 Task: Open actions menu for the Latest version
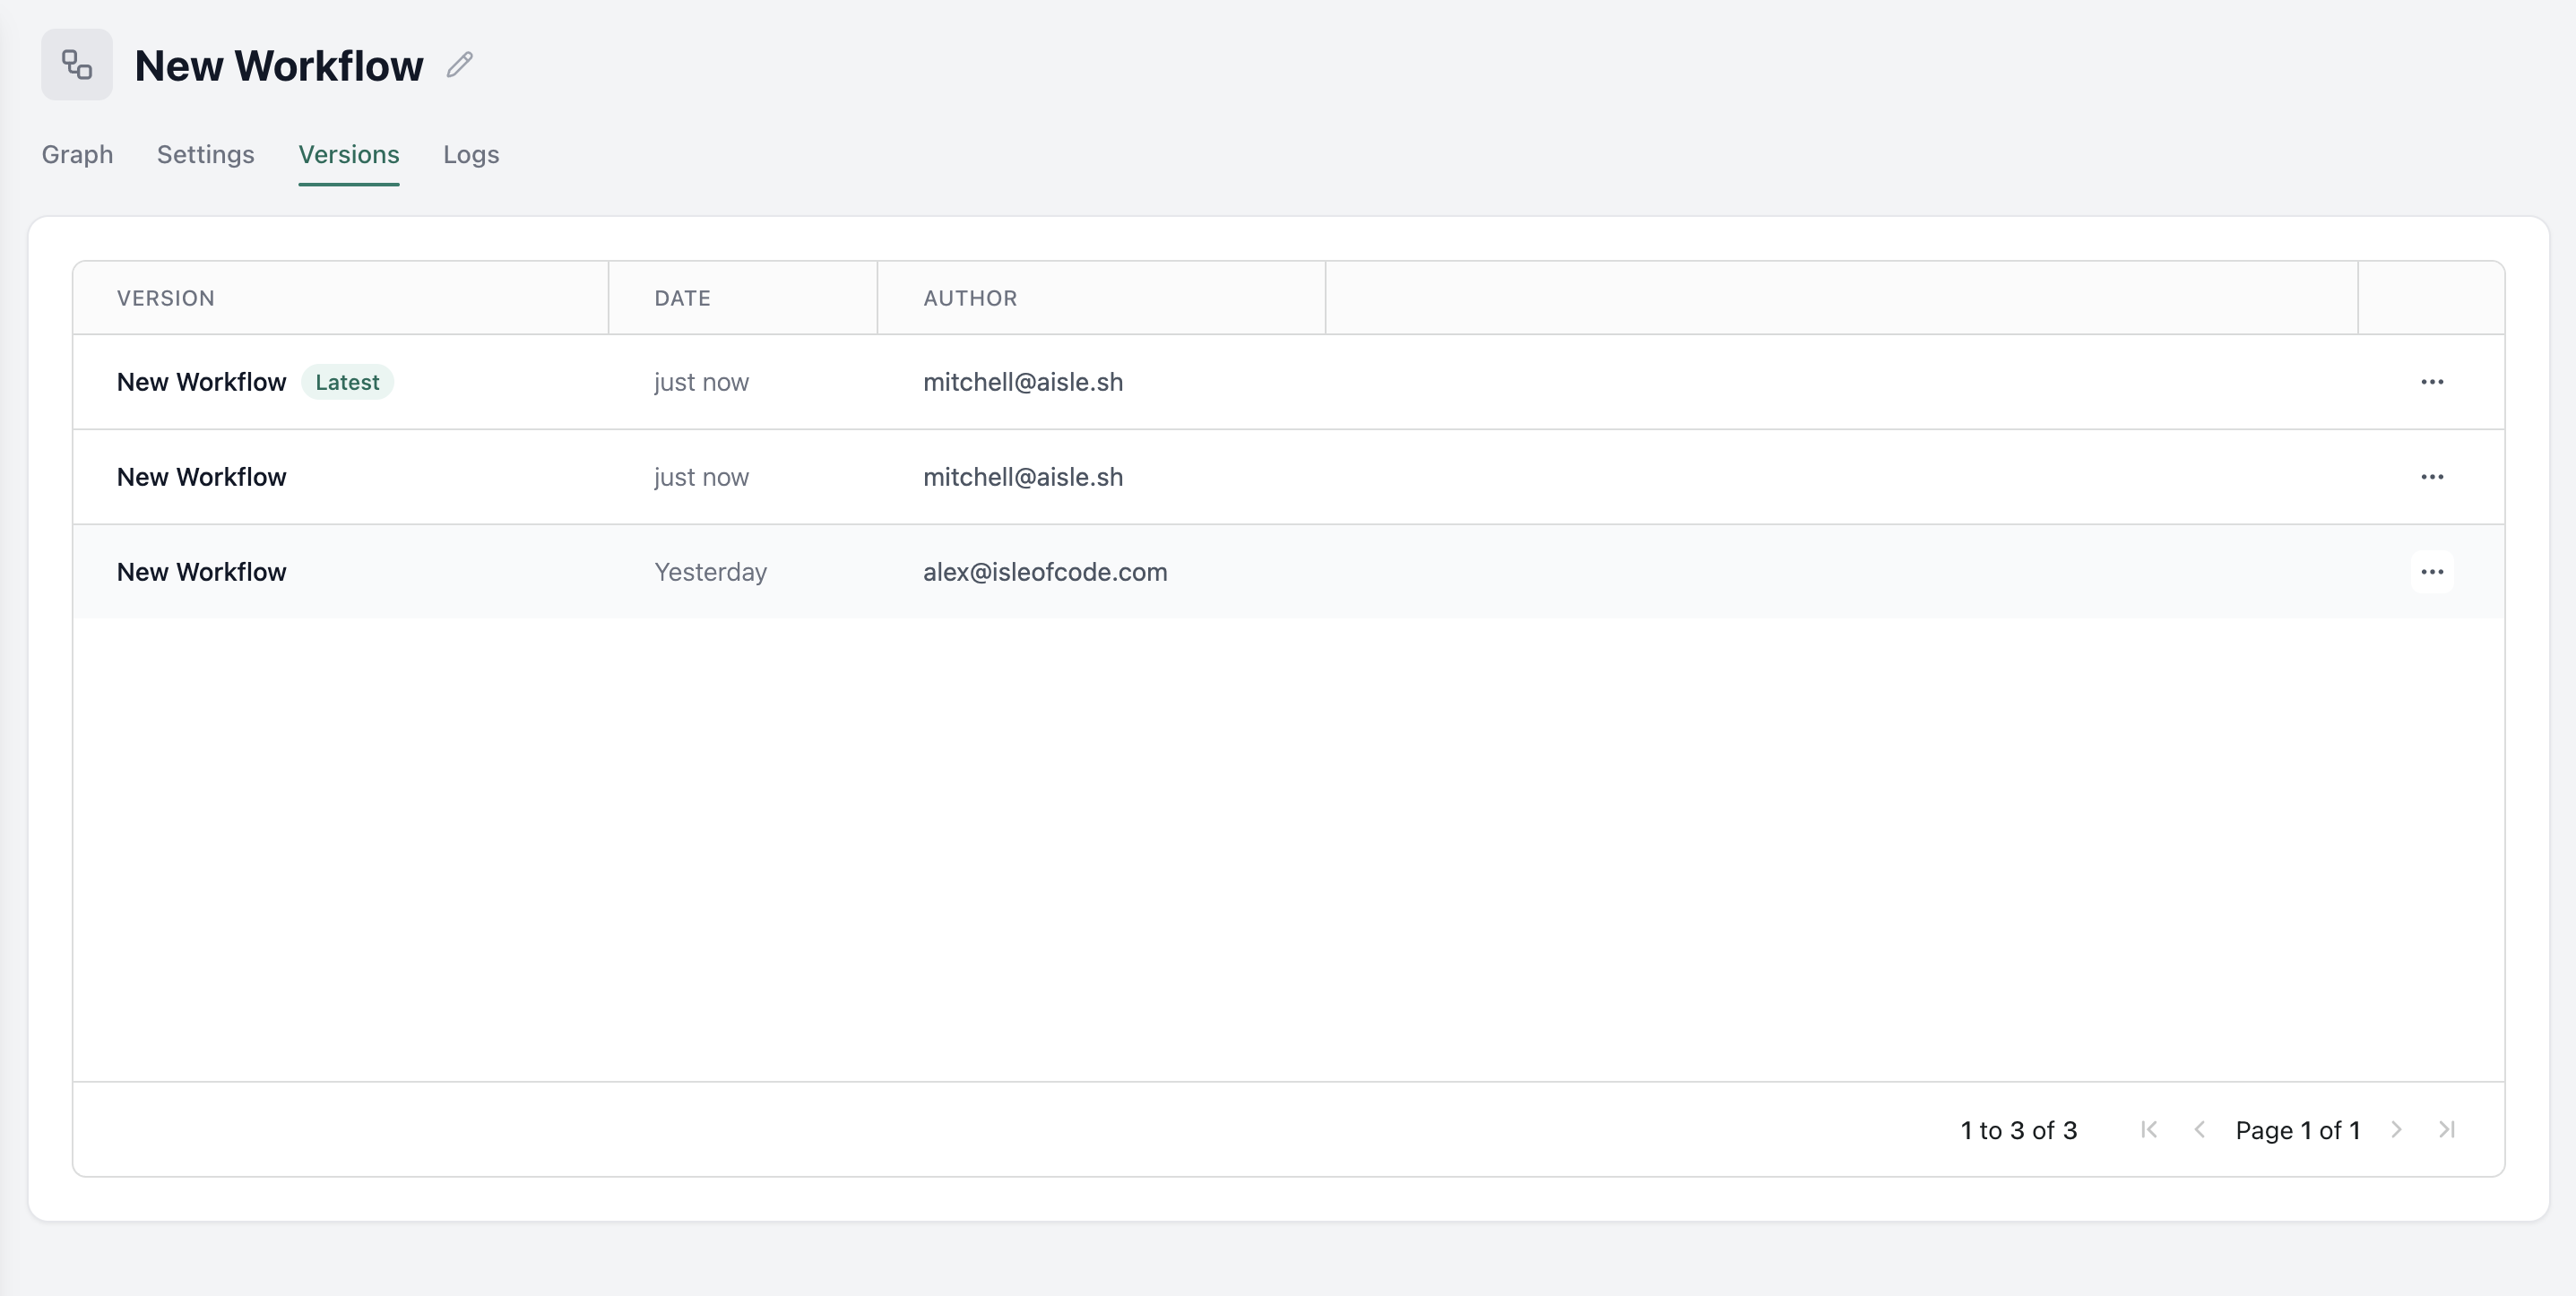click(x=2433, y=381)
